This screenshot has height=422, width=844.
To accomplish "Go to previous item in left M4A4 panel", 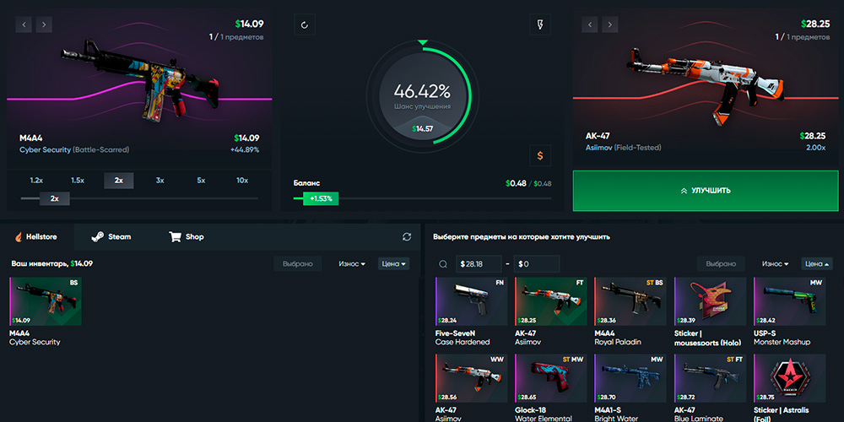I will [24, 24].
